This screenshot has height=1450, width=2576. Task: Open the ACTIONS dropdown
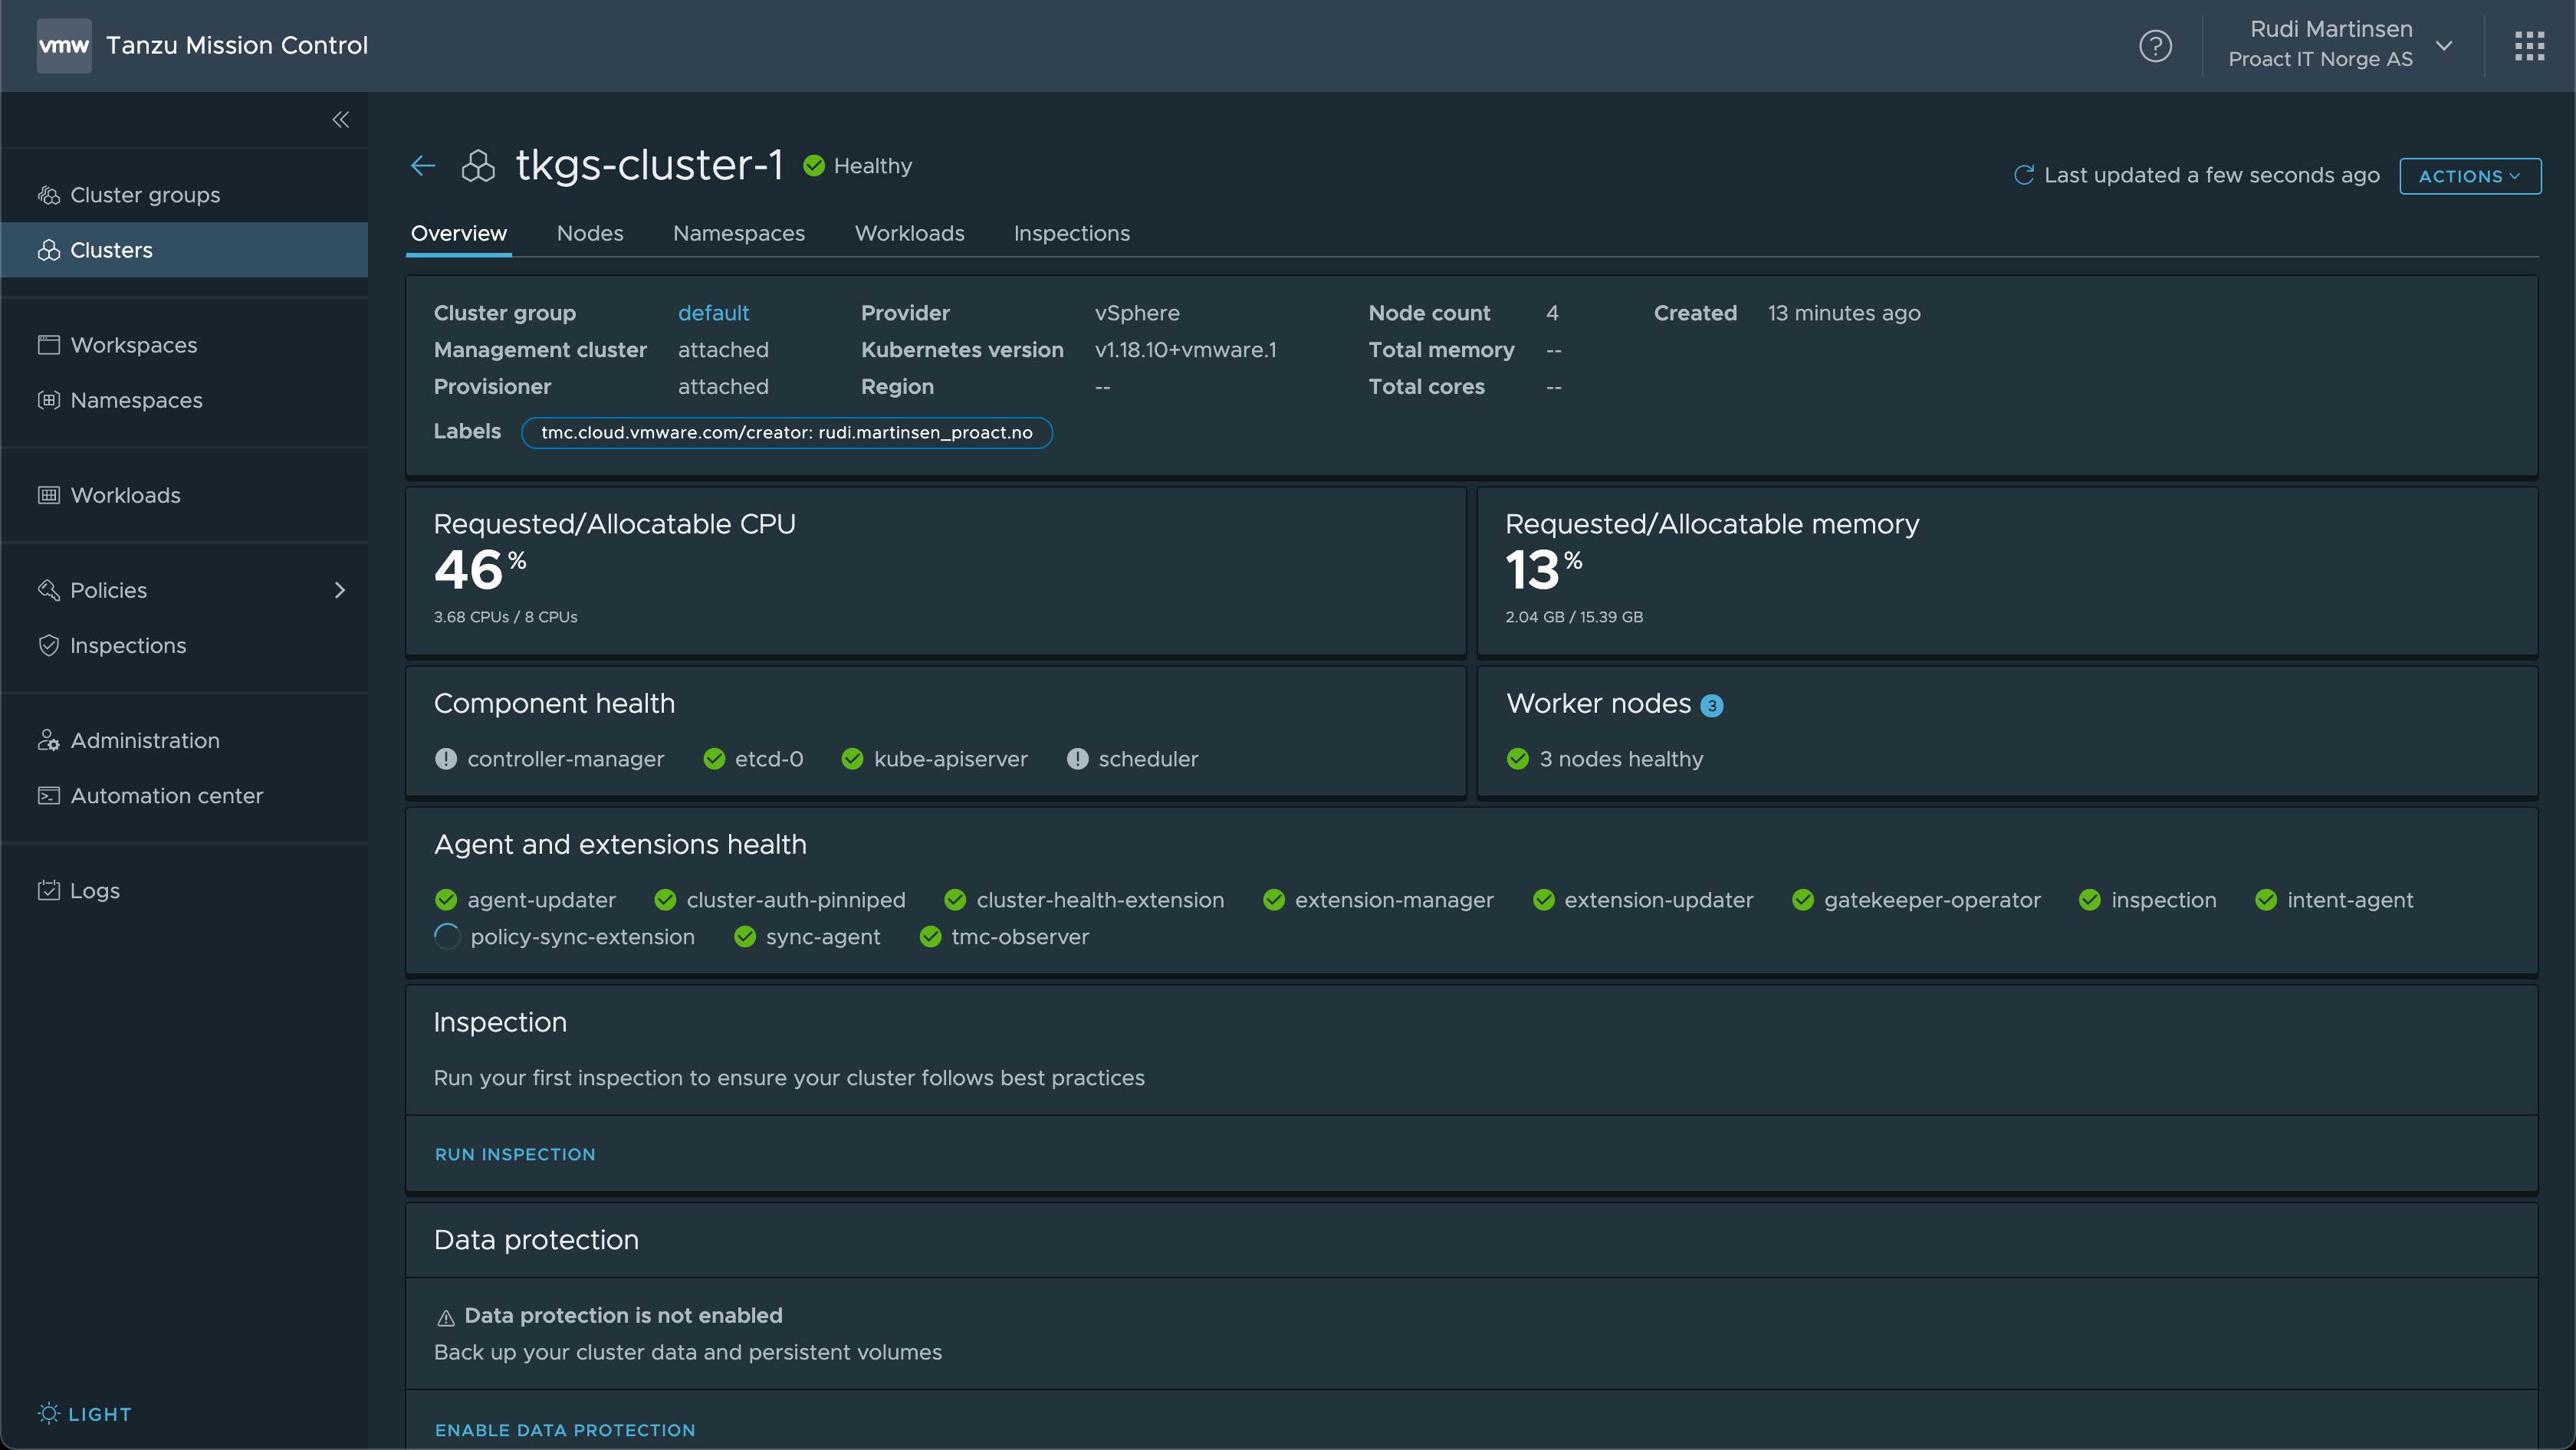(x=2469, y=176)
